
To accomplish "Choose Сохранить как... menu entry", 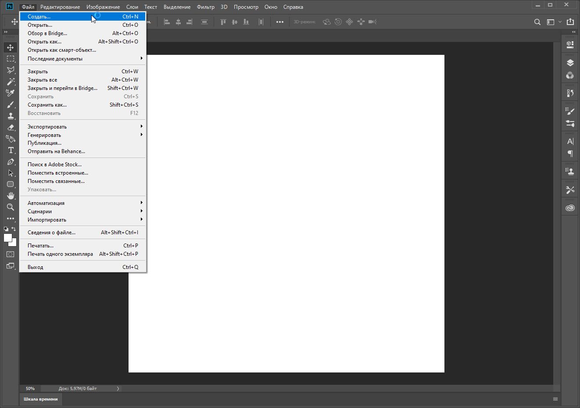I will [82, 105].
